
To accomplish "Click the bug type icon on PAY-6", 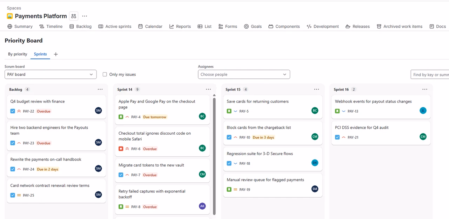I will 121,149.
